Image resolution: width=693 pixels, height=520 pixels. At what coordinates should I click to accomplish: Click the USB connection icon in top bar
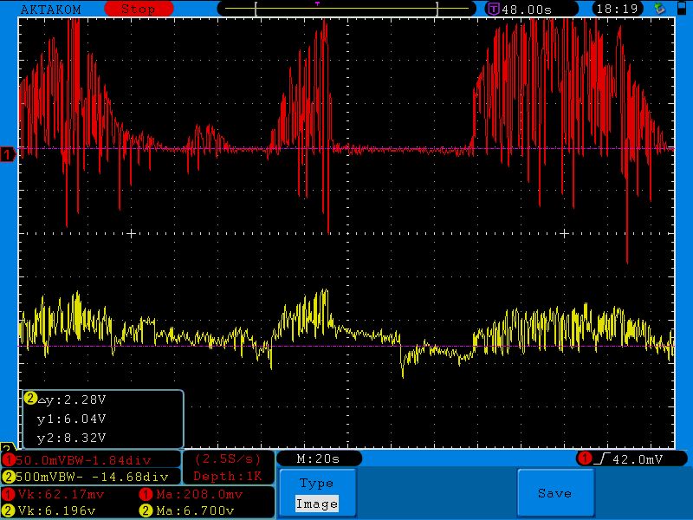pos(660,9)
